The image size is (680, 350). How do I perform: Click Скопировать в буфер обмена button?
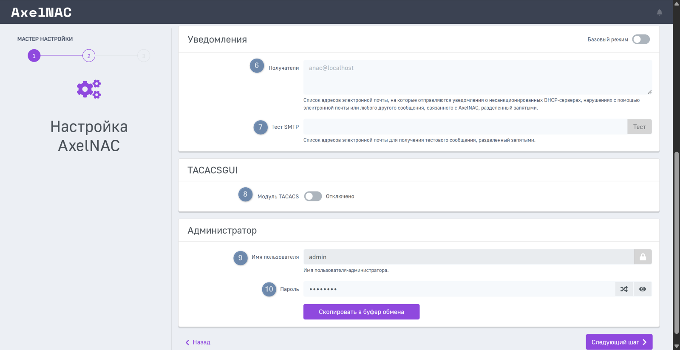[x=361, y=312]
